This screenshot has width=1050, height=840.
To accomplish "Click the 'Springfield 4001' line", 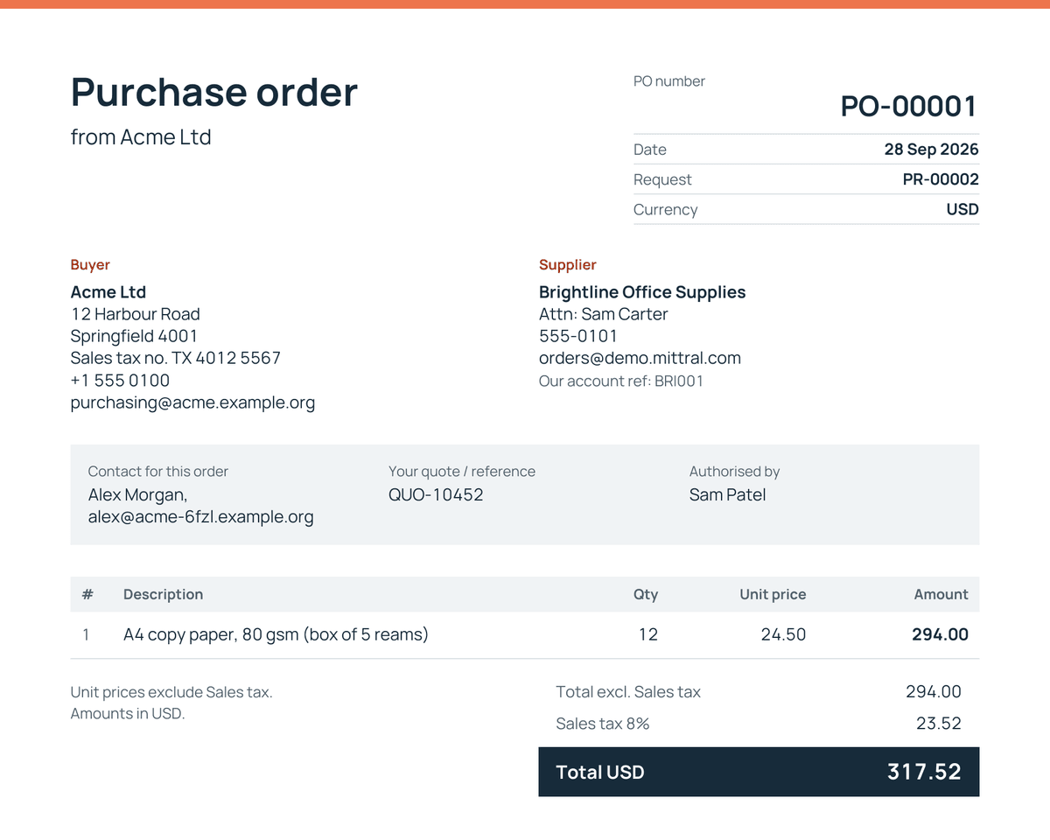I will point(134,336).
